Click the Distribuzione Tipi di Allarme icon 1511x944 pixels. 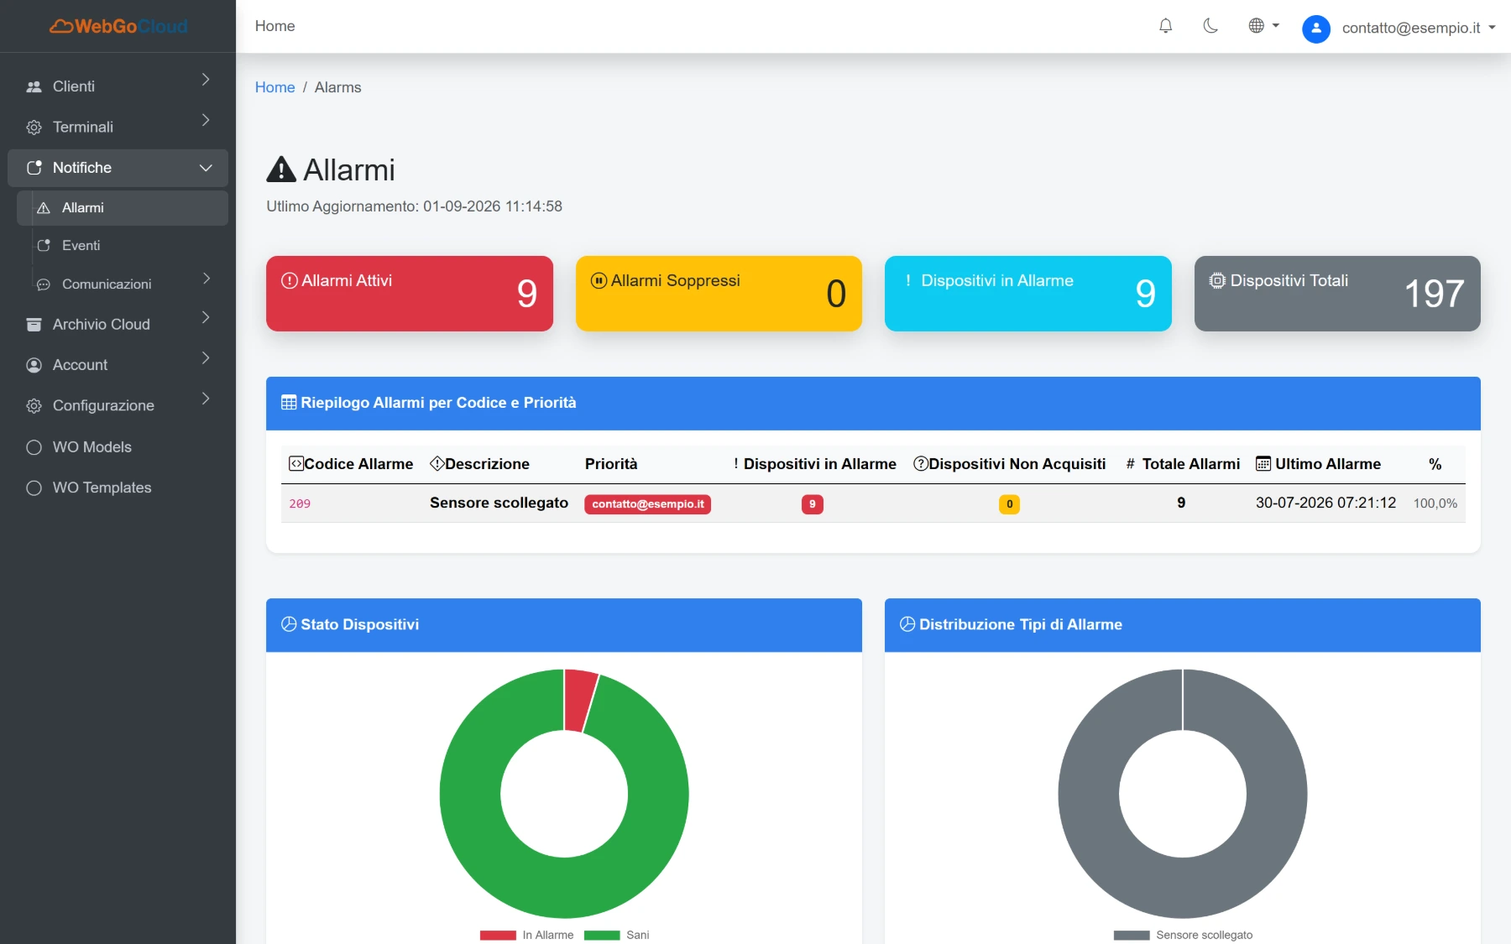(x=907, y=624)
